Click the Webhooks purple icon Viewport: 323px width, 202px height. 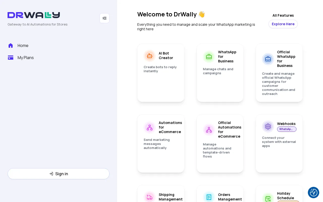click(x=268, y=127)
